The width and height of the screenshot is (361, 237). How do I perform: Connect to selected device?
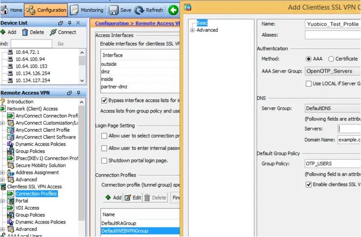(x=63, y=32)
